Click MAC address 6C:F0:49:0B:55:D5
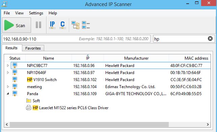 click(x=186, y=94)
